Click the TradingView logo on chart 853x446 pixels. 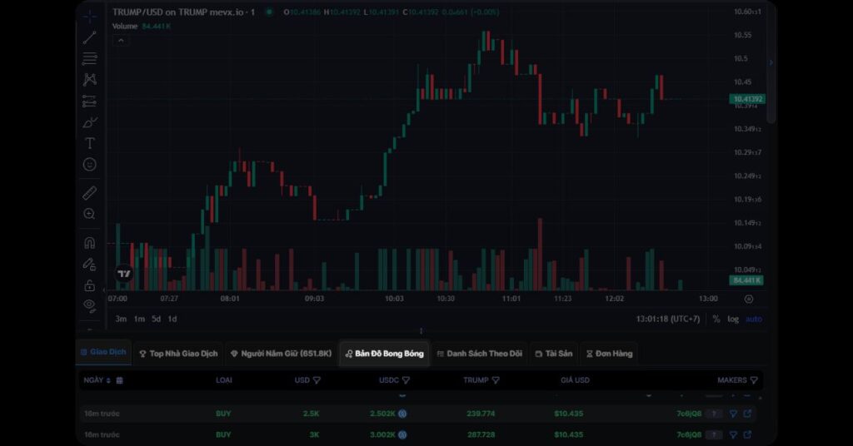coord(124,274)
